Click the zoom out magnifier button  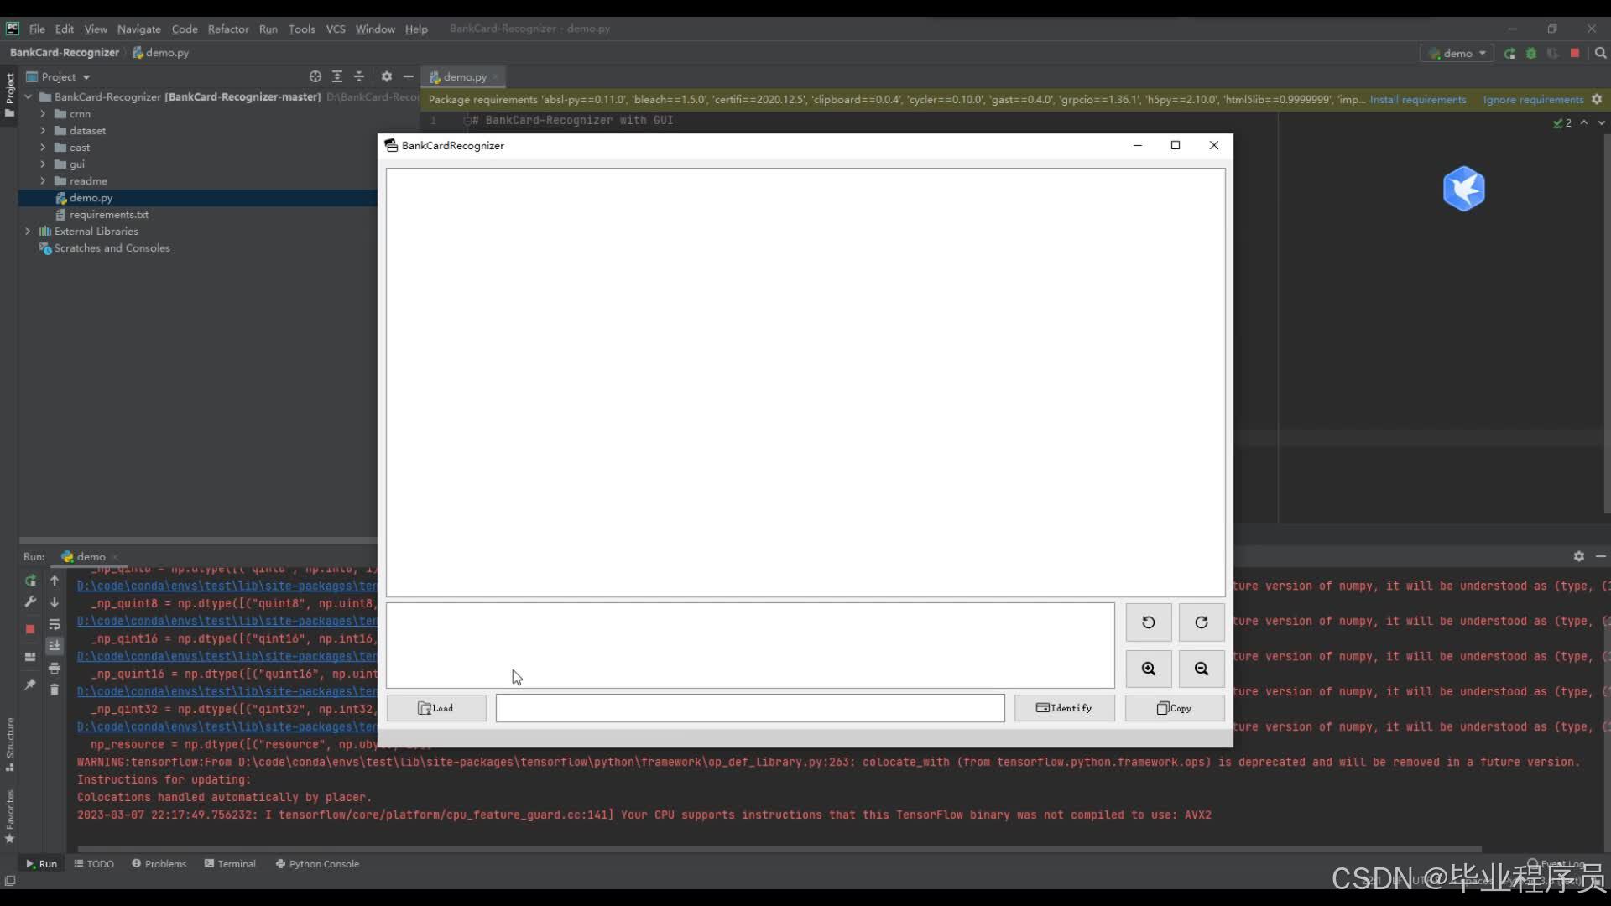(x=1201, y=669)
